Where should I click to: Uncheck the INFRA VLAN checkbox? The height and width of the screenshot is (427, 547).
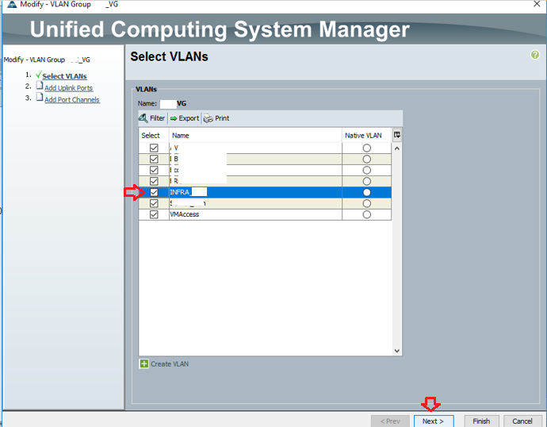tap(154, 192)
